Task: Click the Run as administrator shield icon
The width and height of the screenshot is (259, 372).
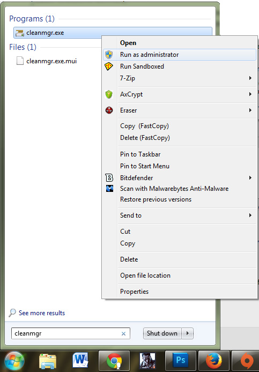Action: click(x=109, y=55)
